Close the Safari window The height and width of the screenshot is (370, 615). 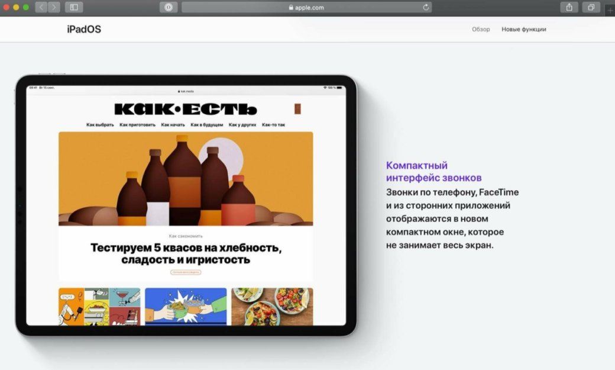pos(7,7)
